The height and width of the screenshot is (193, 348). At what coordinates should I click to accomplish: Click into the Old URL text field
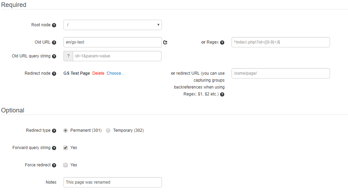tap(112, 42)
